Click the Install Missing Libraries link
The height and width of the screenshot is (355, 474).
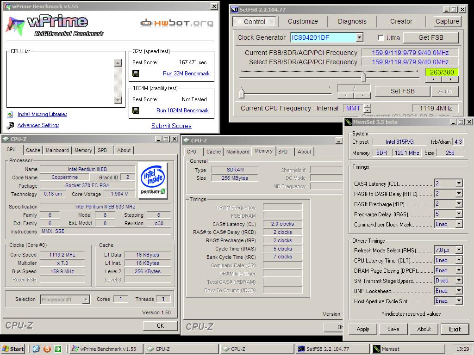[x=42, y=114]
